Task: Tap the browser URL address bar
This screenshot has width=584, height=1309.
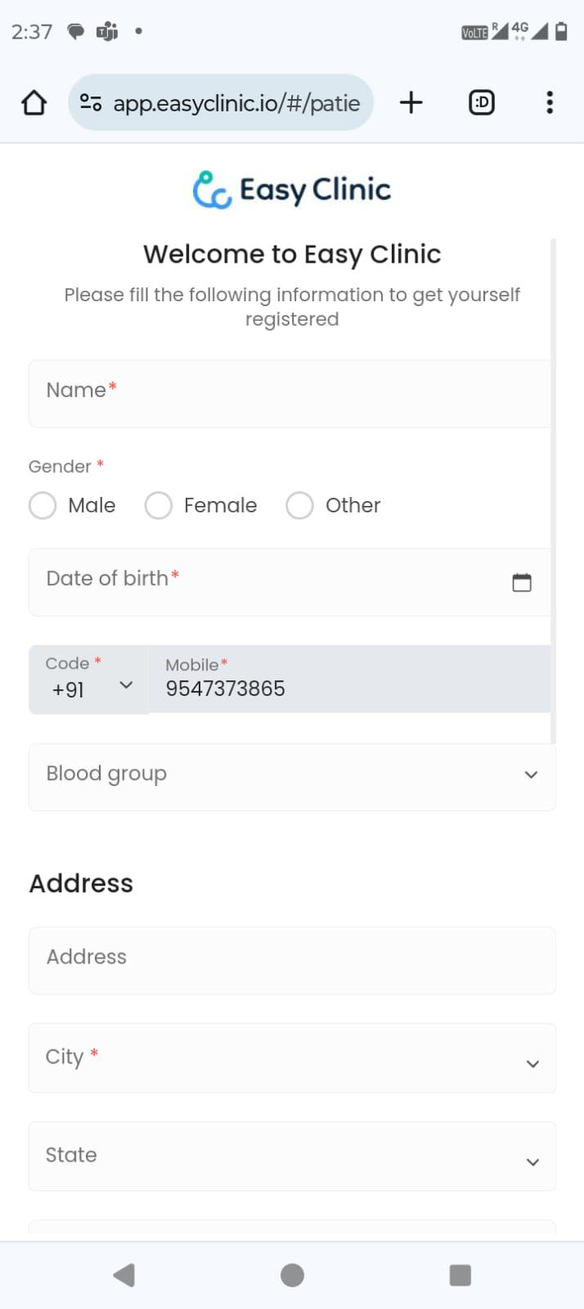Action: pyautogui.click(x=236, y=103)
